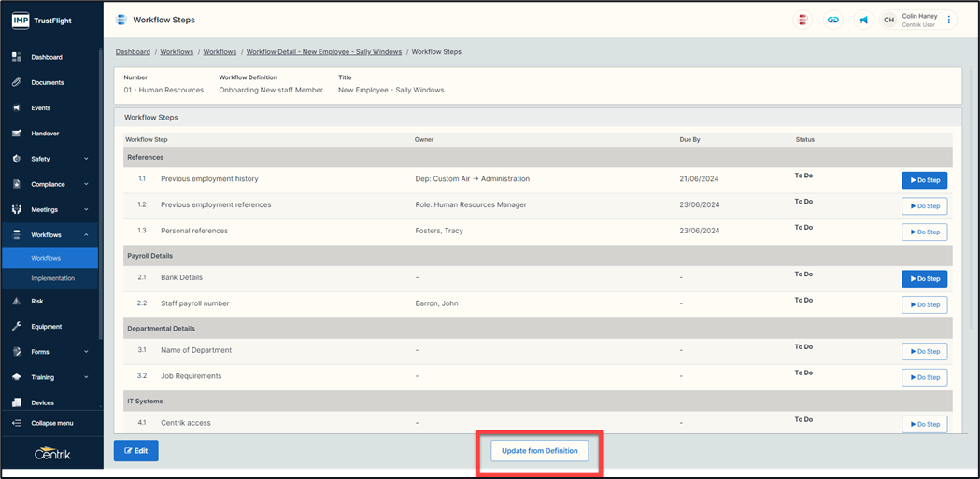
Task: Click the red stacked workflow icon in header
Action: click(x=802, y=20)
